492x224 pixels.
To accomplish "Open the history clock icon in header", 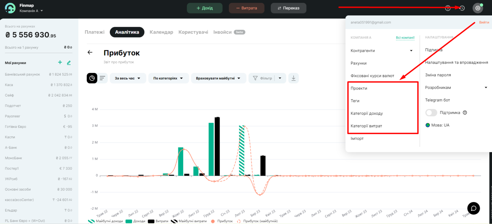I will coord(462,9).
